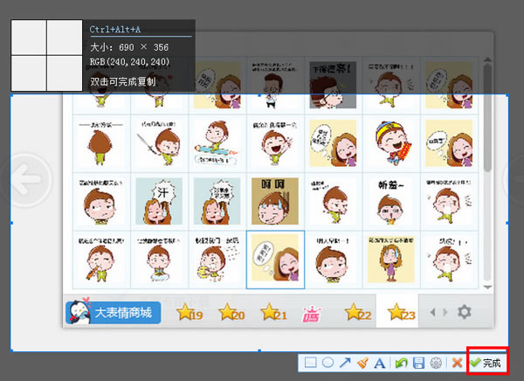Open the pink crown sticker tab
The height and width of the screenshot is (381, 524).
click(x=312, y=314)
